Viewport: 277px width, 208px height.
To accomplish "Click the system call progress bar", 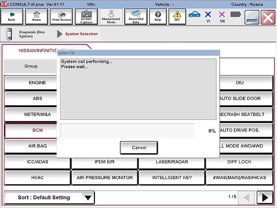I will (x=127, y=131).
